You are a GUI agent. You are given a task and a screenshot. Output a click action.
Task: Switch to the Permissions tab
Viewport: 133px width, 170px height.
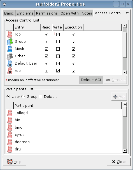(x=47, y=13)
